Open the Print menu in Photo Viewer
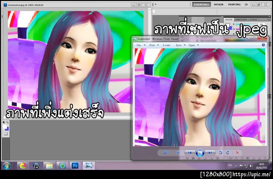Viewport: 273px width, 179px height. [x=152, y=45]
